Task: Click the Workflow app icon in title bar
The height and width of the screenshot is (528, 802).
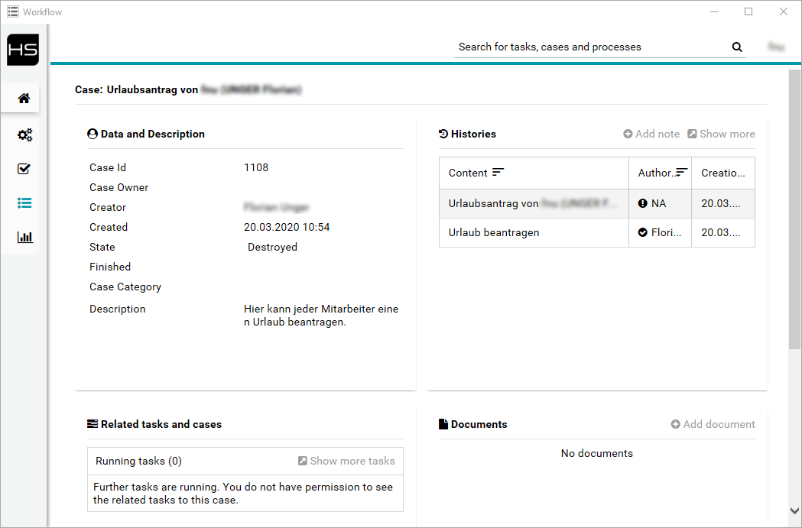Action: (x=13, y=11)
